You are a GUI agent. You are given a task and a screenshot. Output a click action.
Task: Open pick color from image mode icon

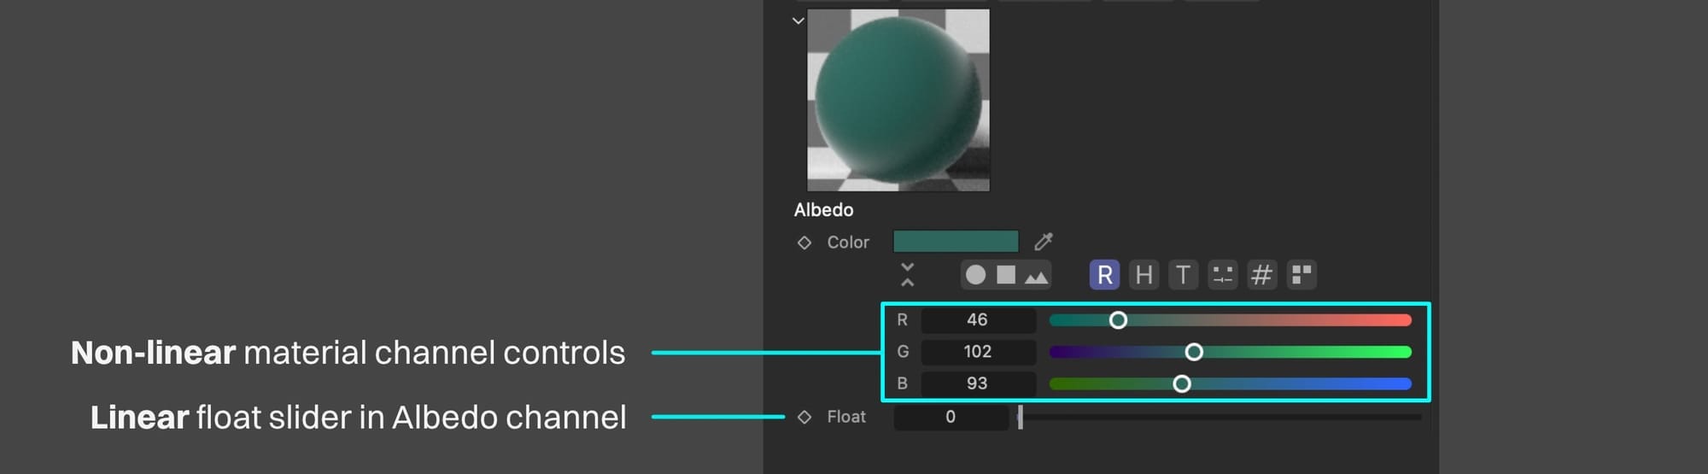pyautogui.click(x=1036, y=276)
